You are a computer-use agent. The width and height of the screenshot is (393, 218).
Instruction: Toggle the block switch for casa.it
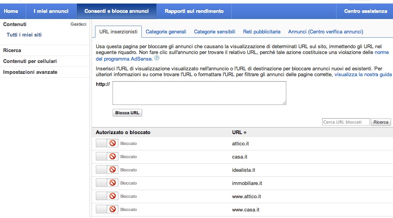[x=107, y=157]
